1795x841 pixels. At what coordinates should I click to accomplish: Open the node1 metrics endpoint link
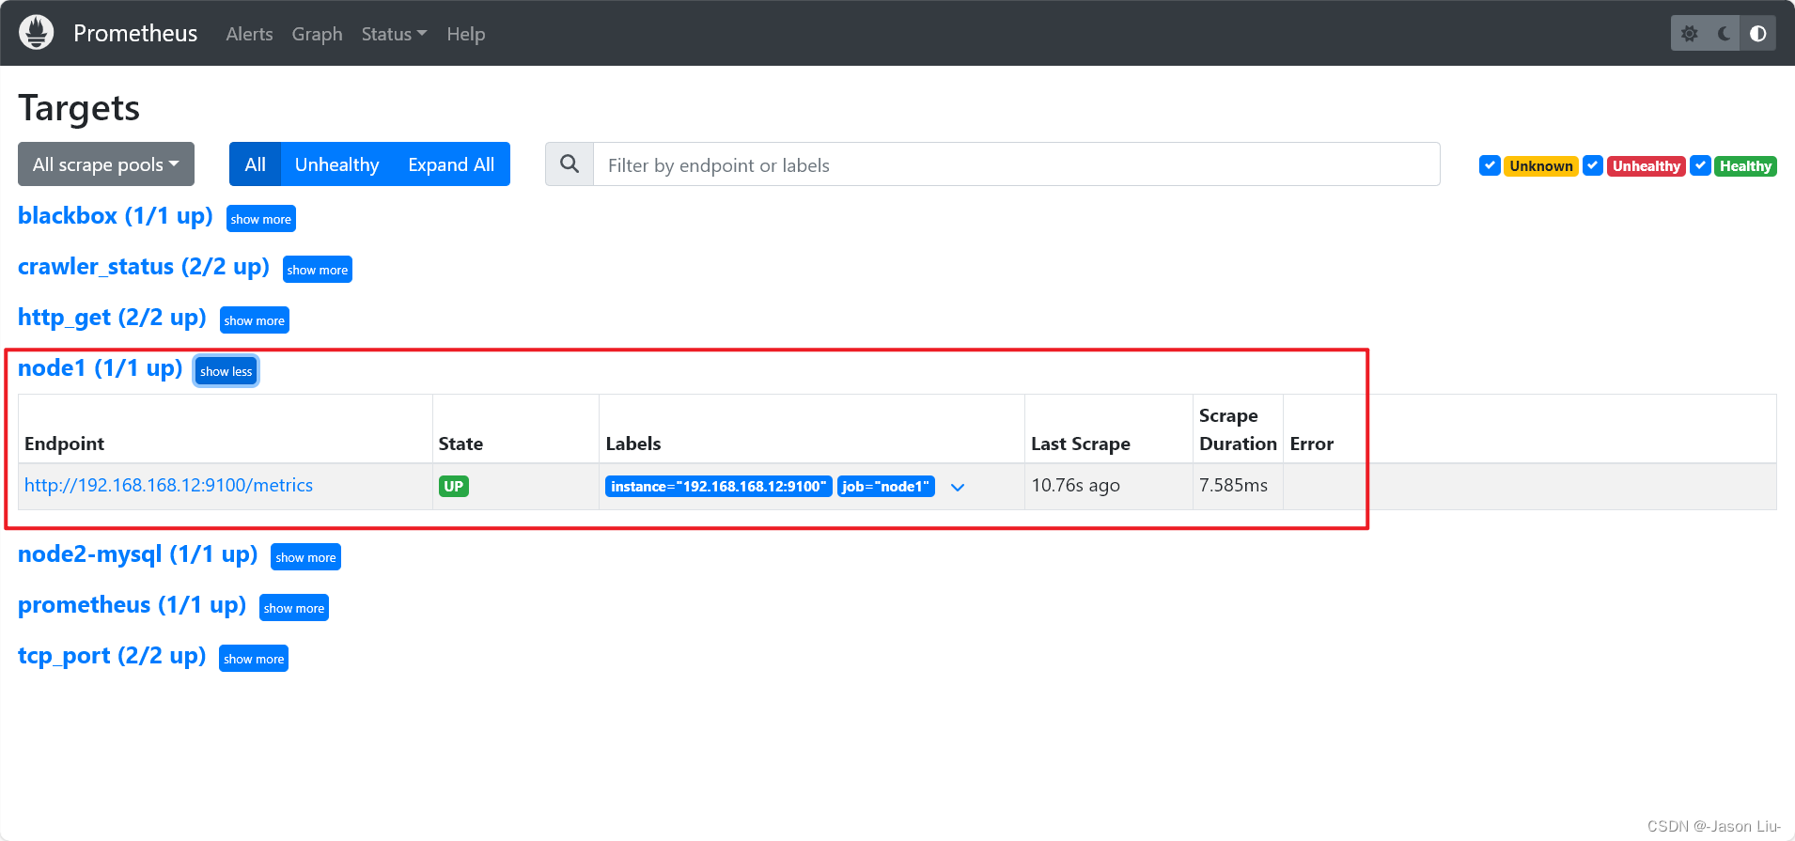(x=168, y=486)
